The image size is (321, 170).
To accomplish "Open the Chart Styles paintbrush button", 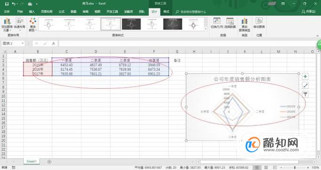I will (x=305, y=85).
